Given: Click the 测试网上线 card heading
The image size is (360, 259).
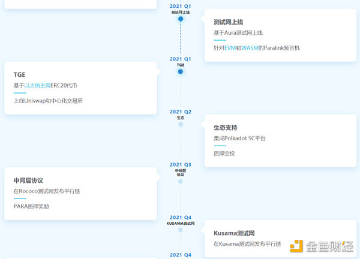Looking at the screenshot, I should (x=228, y=22).
